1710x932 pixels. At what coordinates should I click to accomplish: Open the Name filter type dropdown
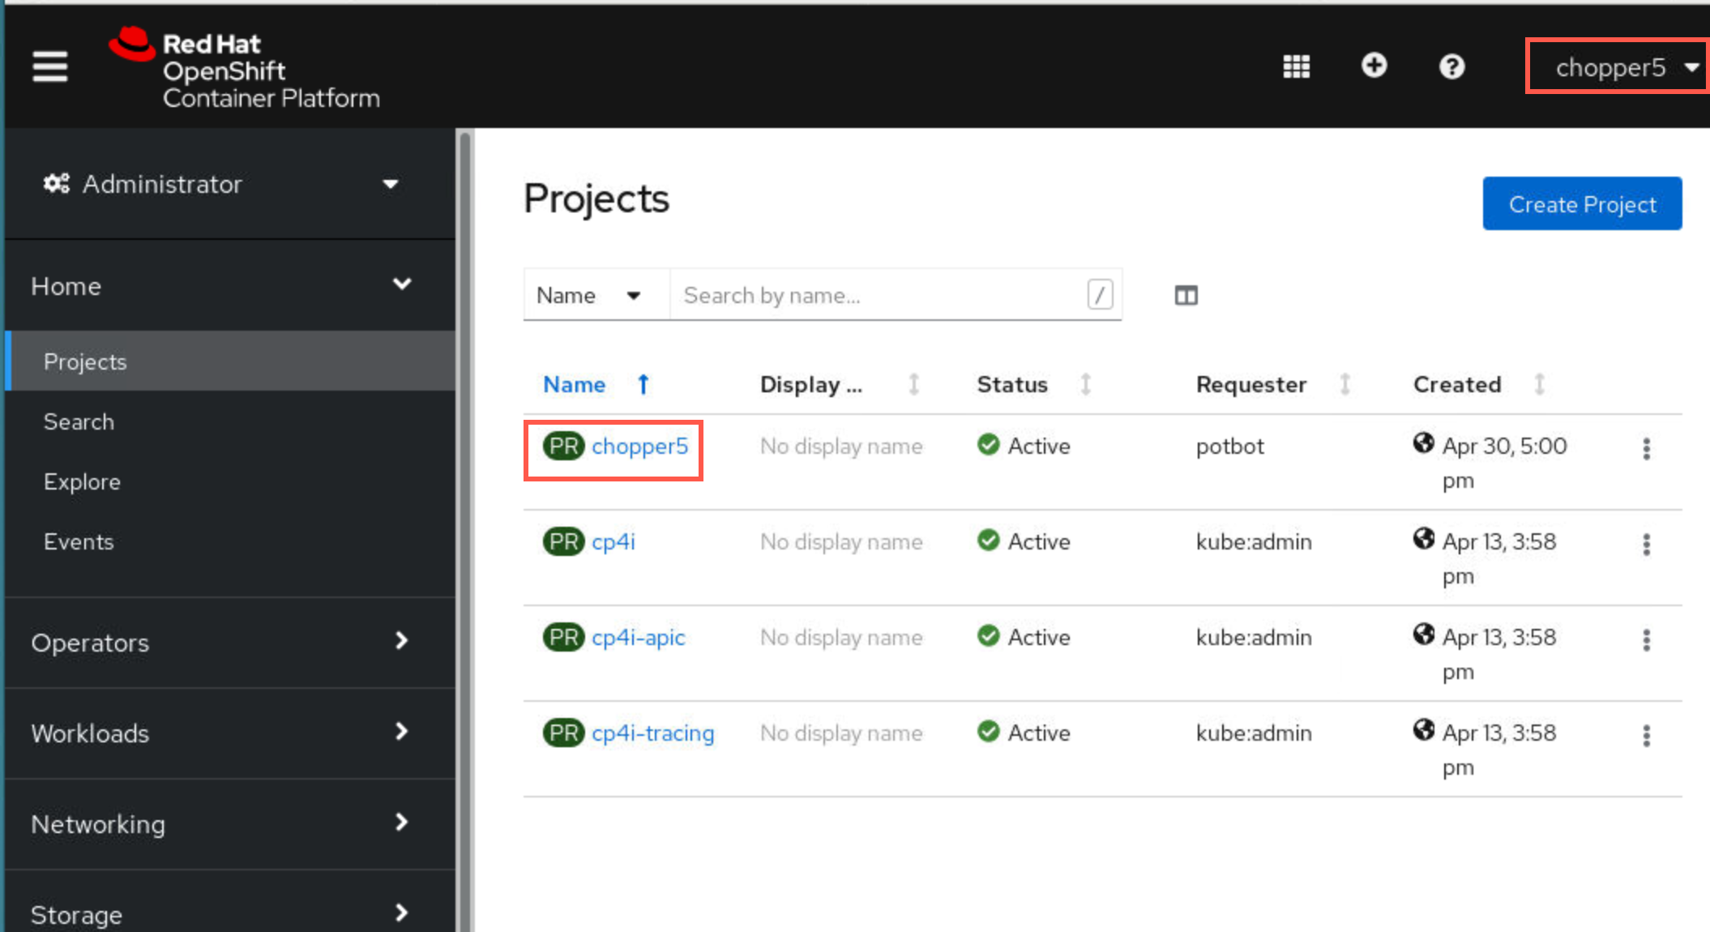596,295
